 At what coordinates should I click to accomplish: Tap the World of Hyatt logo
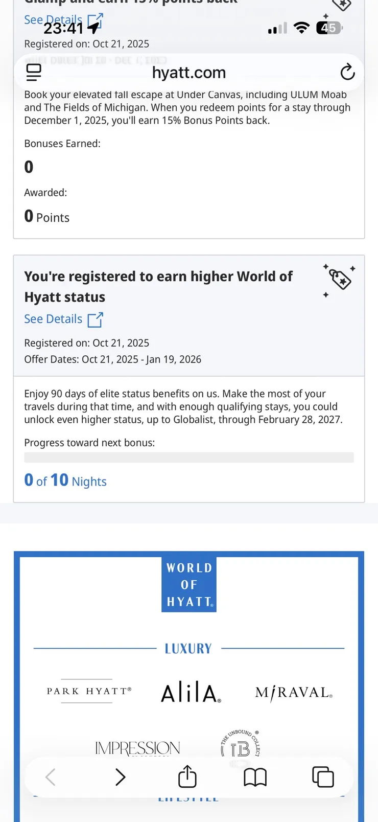[189, 584]
